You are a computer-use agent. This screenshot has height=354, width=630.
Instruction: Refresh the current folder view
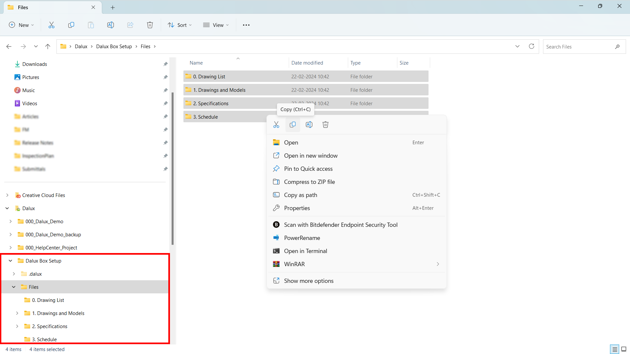point(532,47)
